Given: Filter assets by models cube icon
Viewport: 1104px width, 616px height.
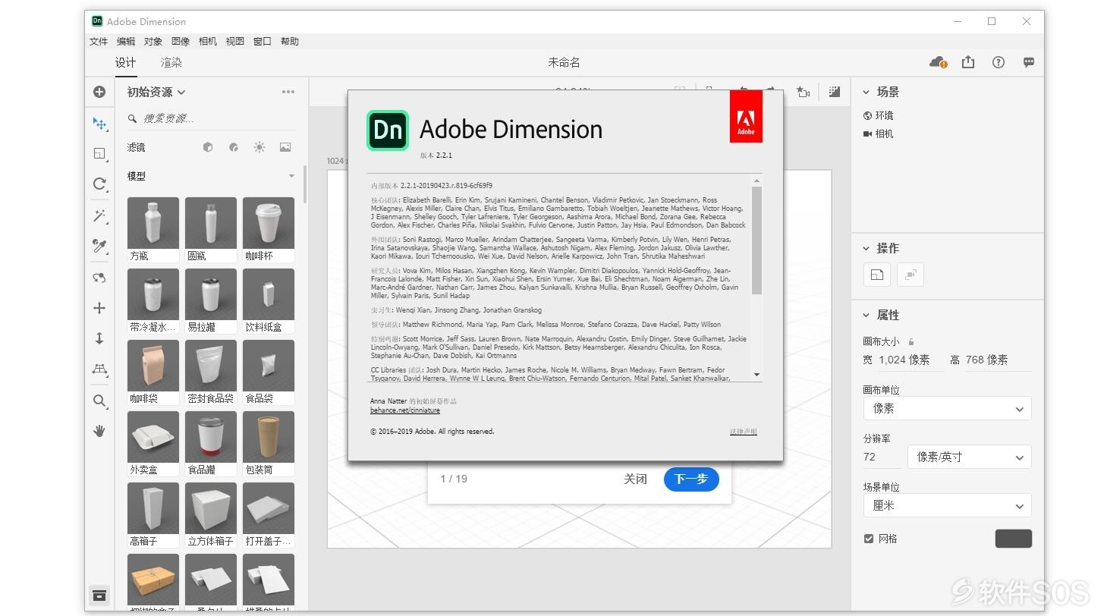Looking at the screenshot, I should point(208,147).
